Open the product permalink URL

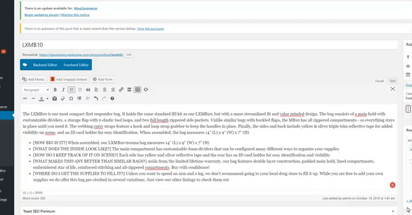pyautogui.click(x=81, y=55)
